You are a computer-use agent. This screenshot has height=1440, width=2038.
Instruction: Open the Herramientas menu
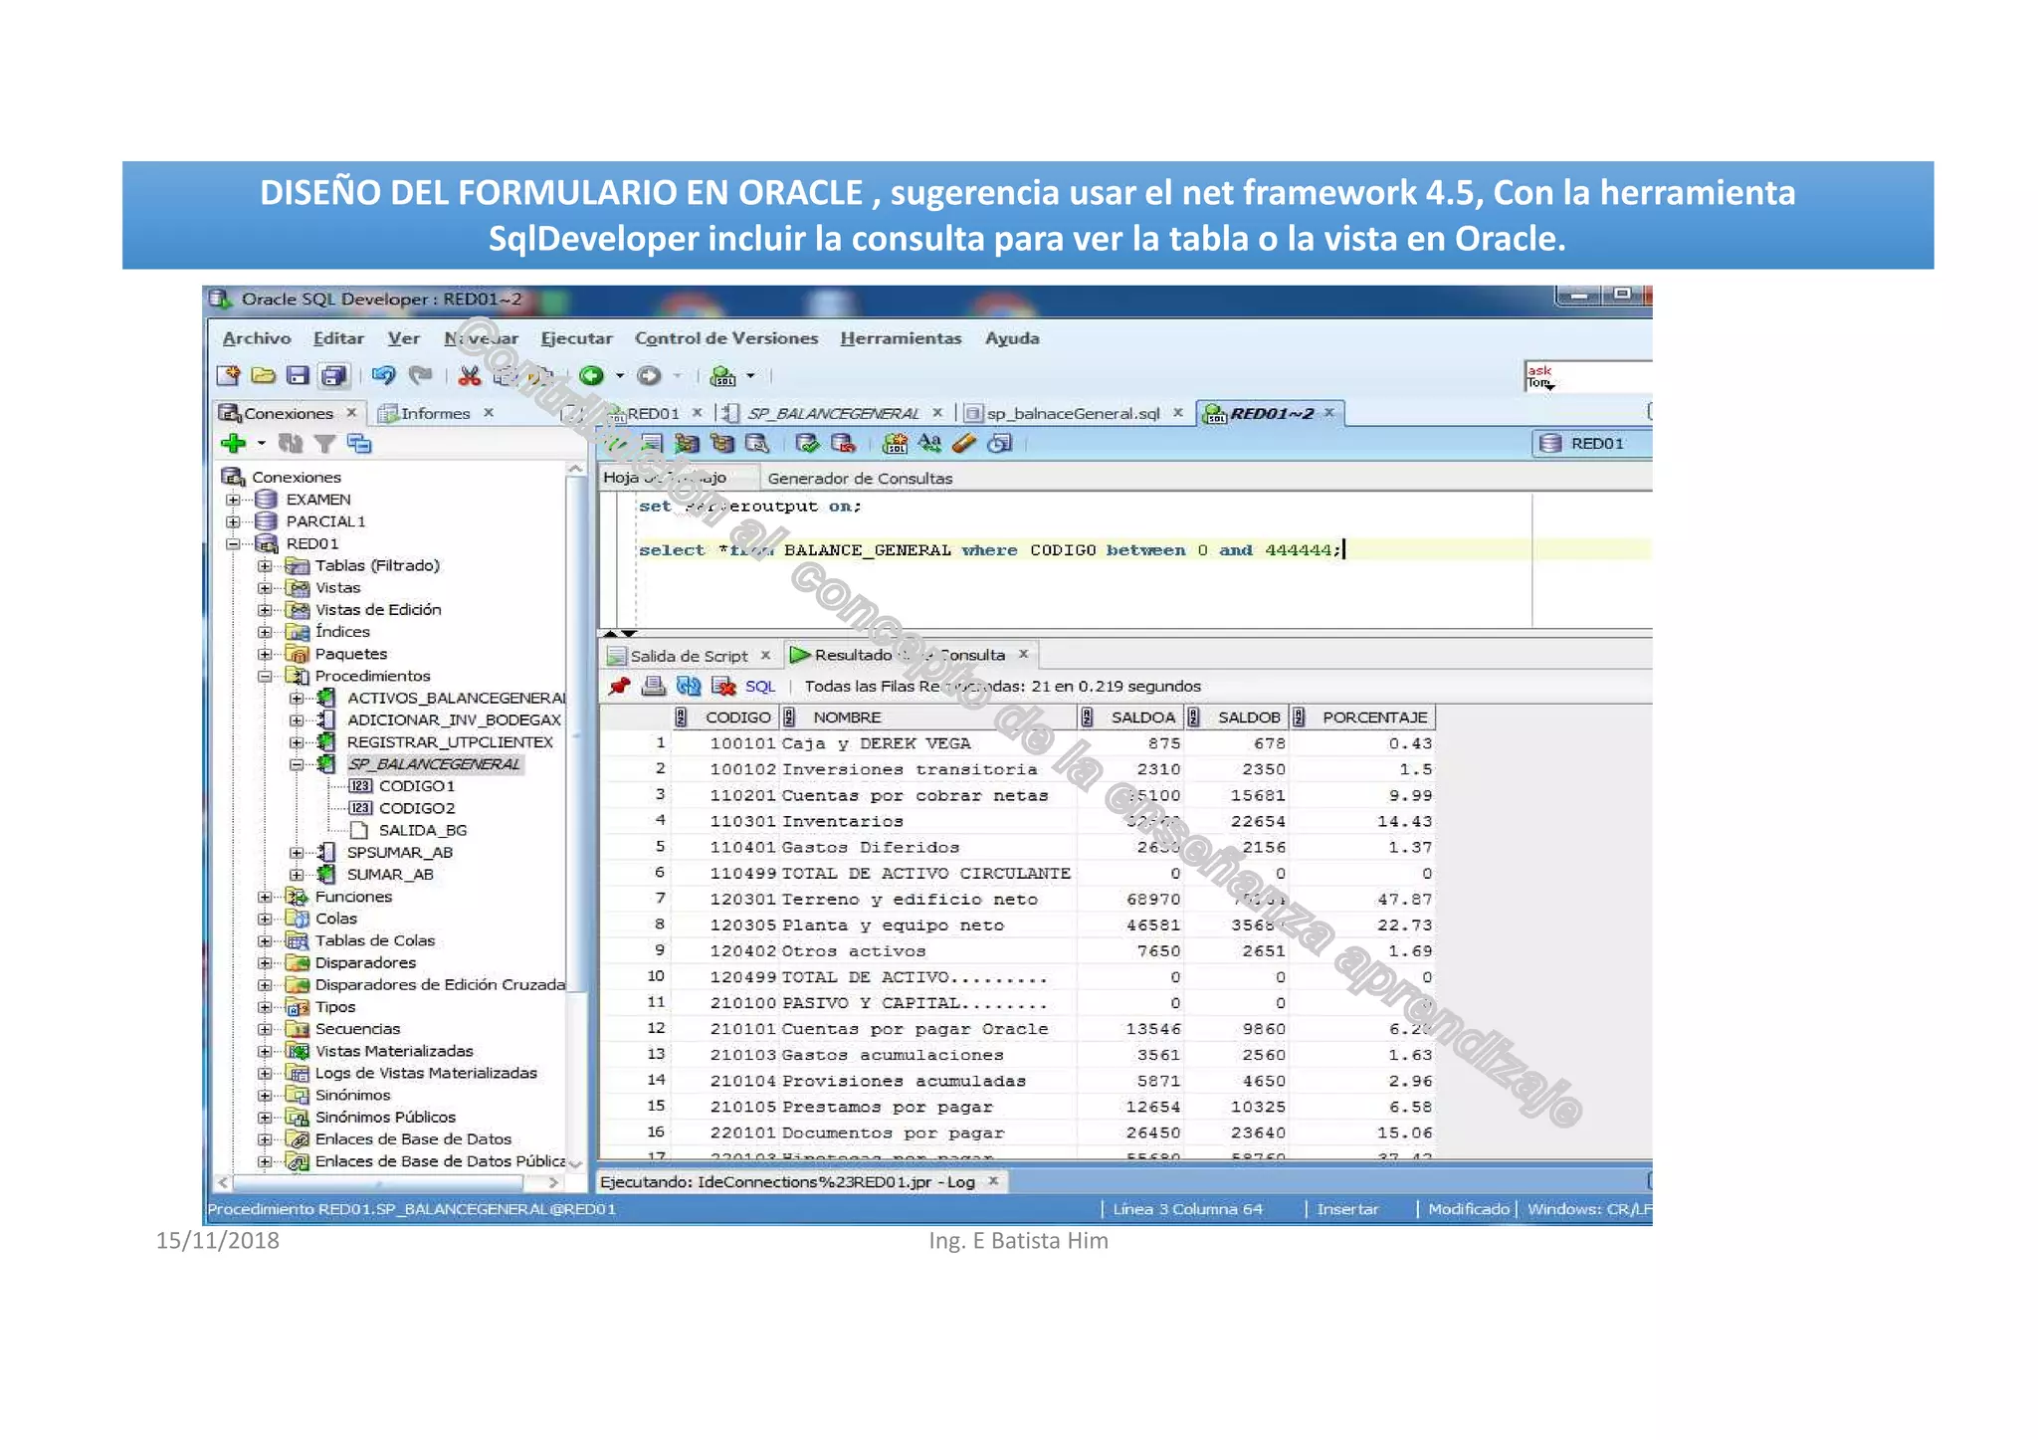(x=901, y=338)
